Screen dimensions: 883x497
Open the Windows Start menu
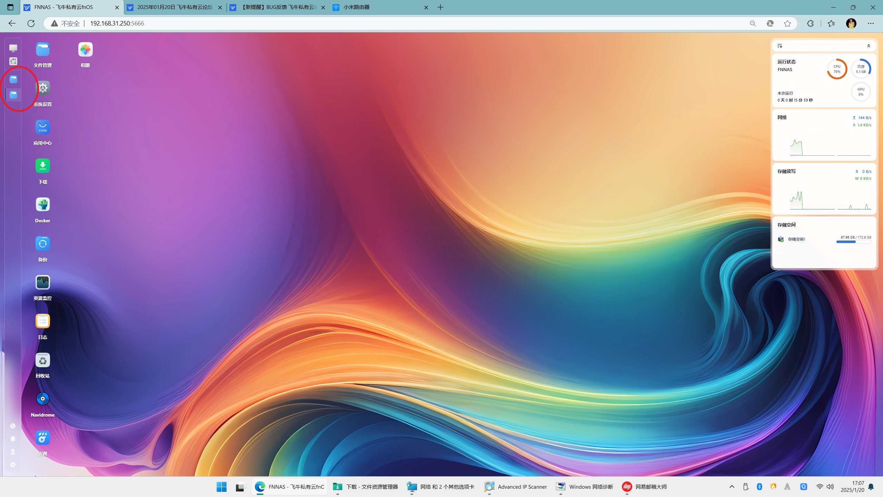pyautogui.click(x=221, y=487)
